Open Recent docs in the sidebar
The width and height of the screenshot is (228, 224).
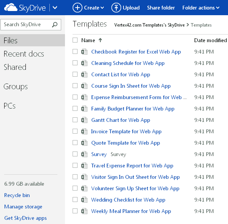click(x=24, y=54)
